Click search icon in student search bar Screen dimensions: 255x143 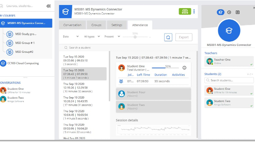pyautogui.click(x=66, y=47)
